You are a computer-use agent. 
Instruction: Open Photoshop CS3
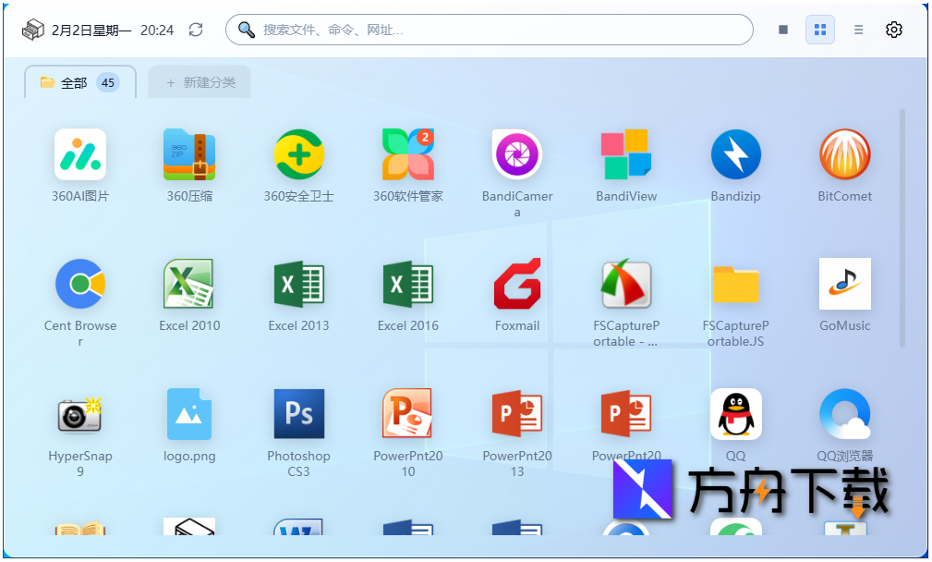click(298, 414)
